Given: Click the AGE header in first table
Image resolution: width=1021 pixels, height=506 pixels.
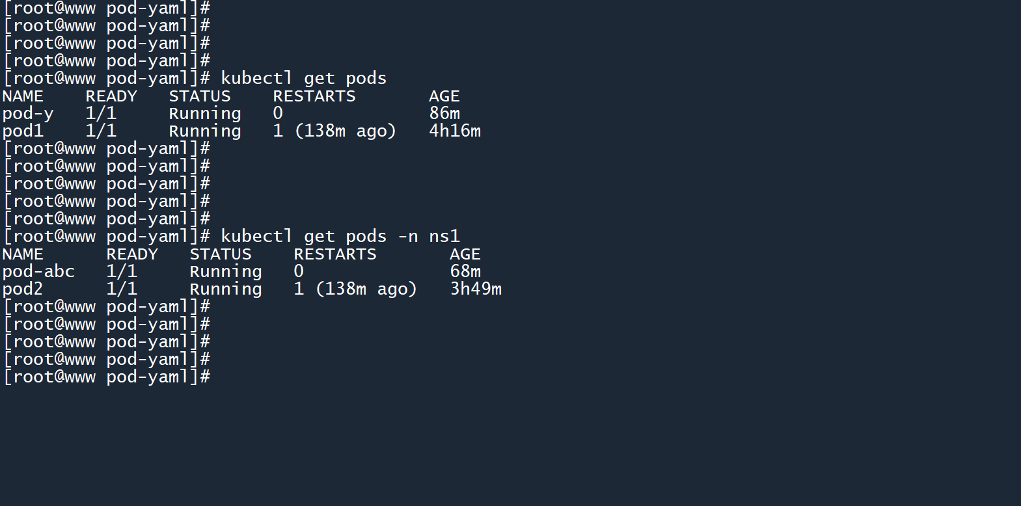Looking at the screenshot, I should point(444,96).
